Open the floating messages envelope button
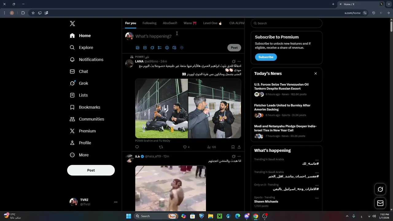The height and width of the screenshot is (221, 393). pos(380,203)
